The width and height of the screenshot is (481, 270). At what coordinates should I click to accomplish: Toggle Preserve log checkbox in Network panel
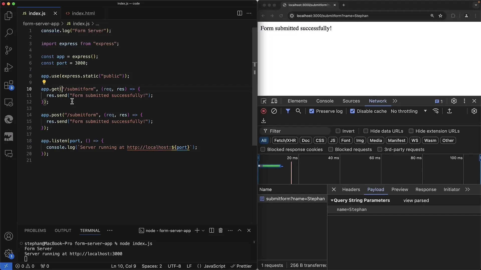312,111
